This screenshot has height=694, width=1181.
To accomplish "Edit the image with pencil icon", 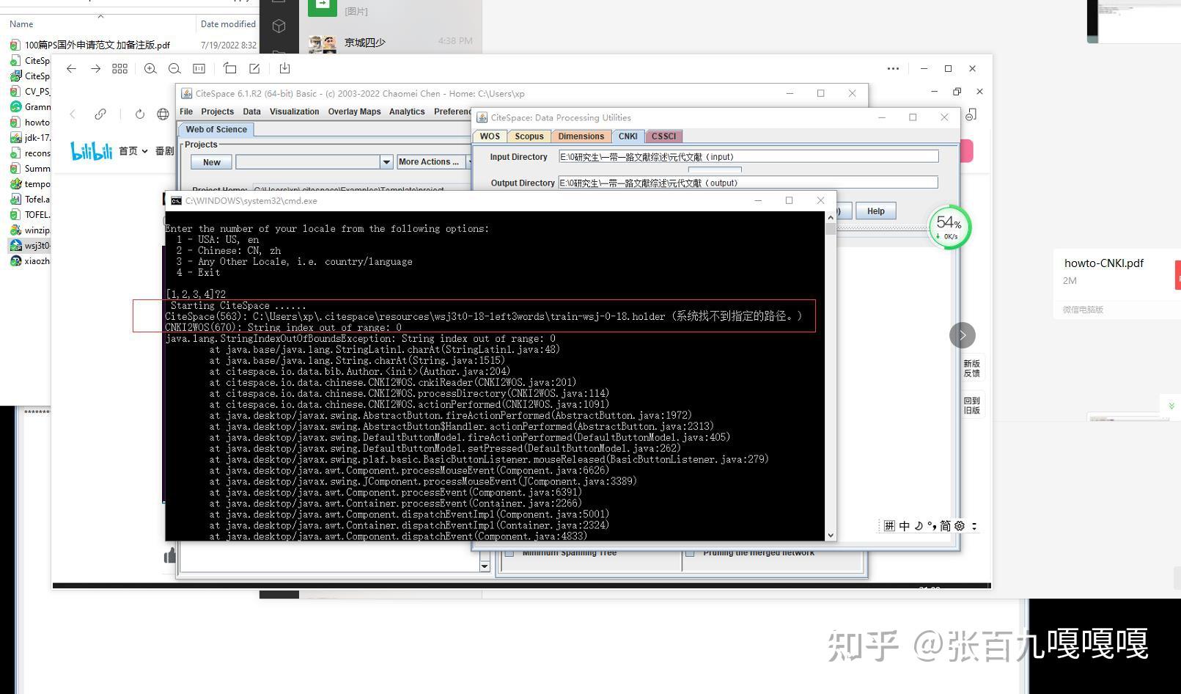I will point(254,68).
